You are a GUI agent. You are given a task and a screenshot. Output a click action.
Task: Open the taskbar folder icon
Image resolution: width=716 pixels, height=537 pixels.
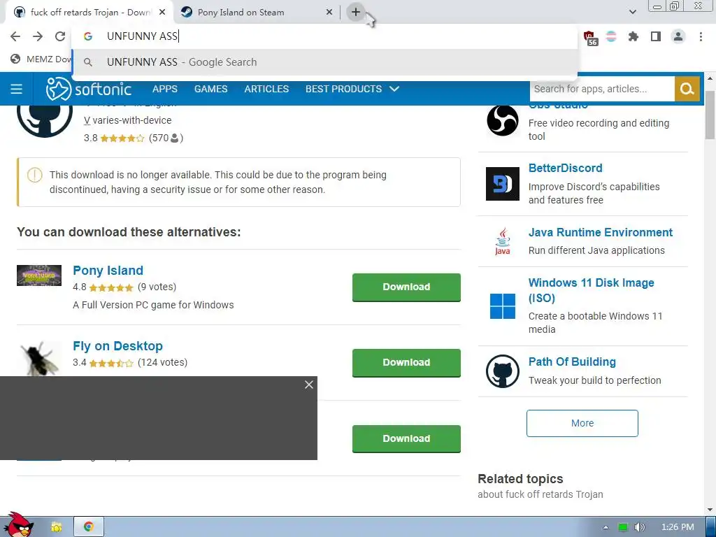click(x=56, y=527)
